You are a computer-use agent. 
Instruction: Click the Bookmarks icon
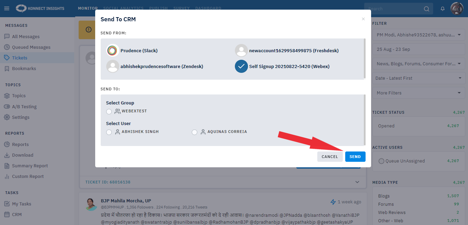coord(7,68)
